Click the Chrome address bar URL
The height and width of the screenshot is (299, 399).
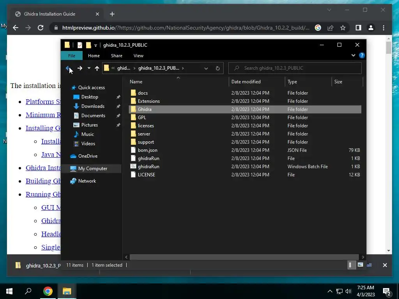186,28
